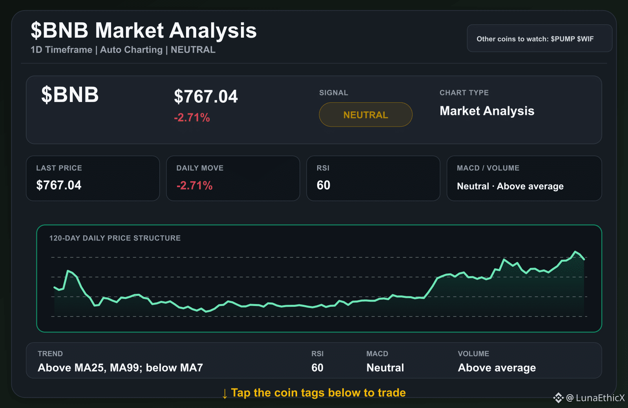Select the MACD / Volume card

coord(524,178)
